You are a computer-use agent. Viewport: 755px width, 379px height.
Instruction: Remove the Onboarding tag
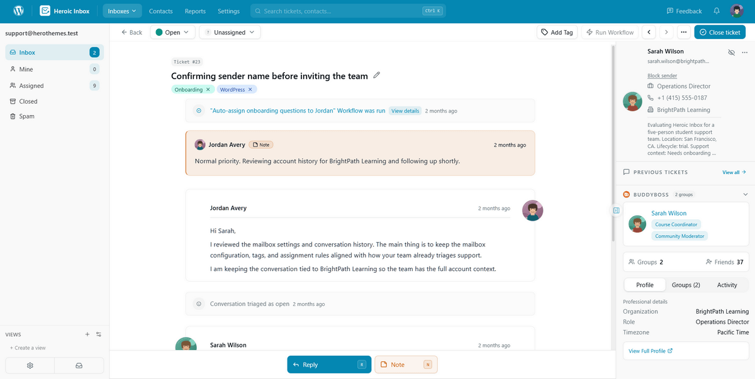208,90
